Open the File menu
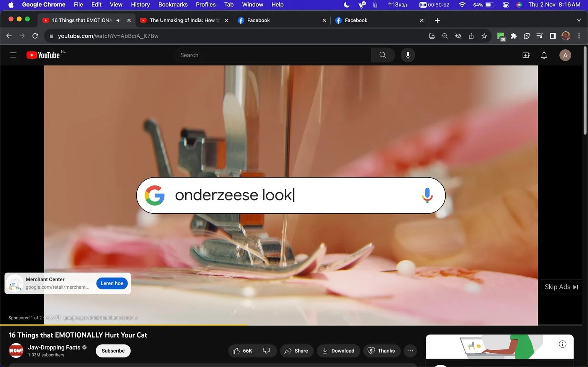The height and width of the screenshot is (367, 588). coord(78,5)
